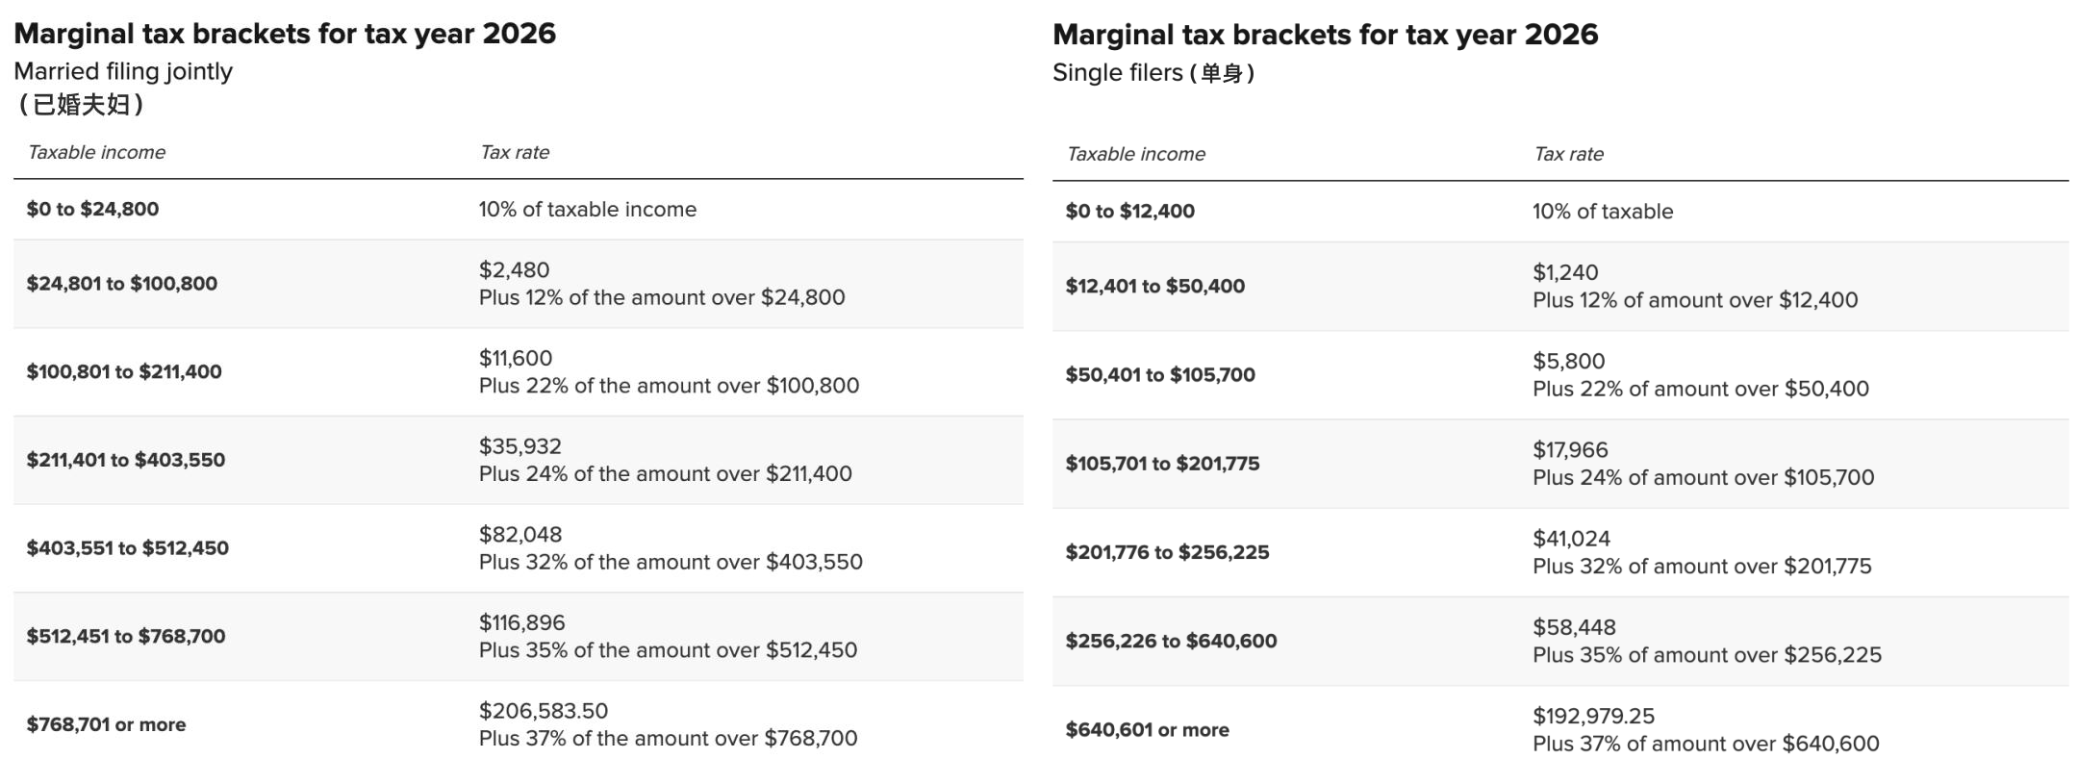The image size is (2078, 784).
Task: Click the $192,979.25 plus 37% rate cell
Action: click(1705, 729)
